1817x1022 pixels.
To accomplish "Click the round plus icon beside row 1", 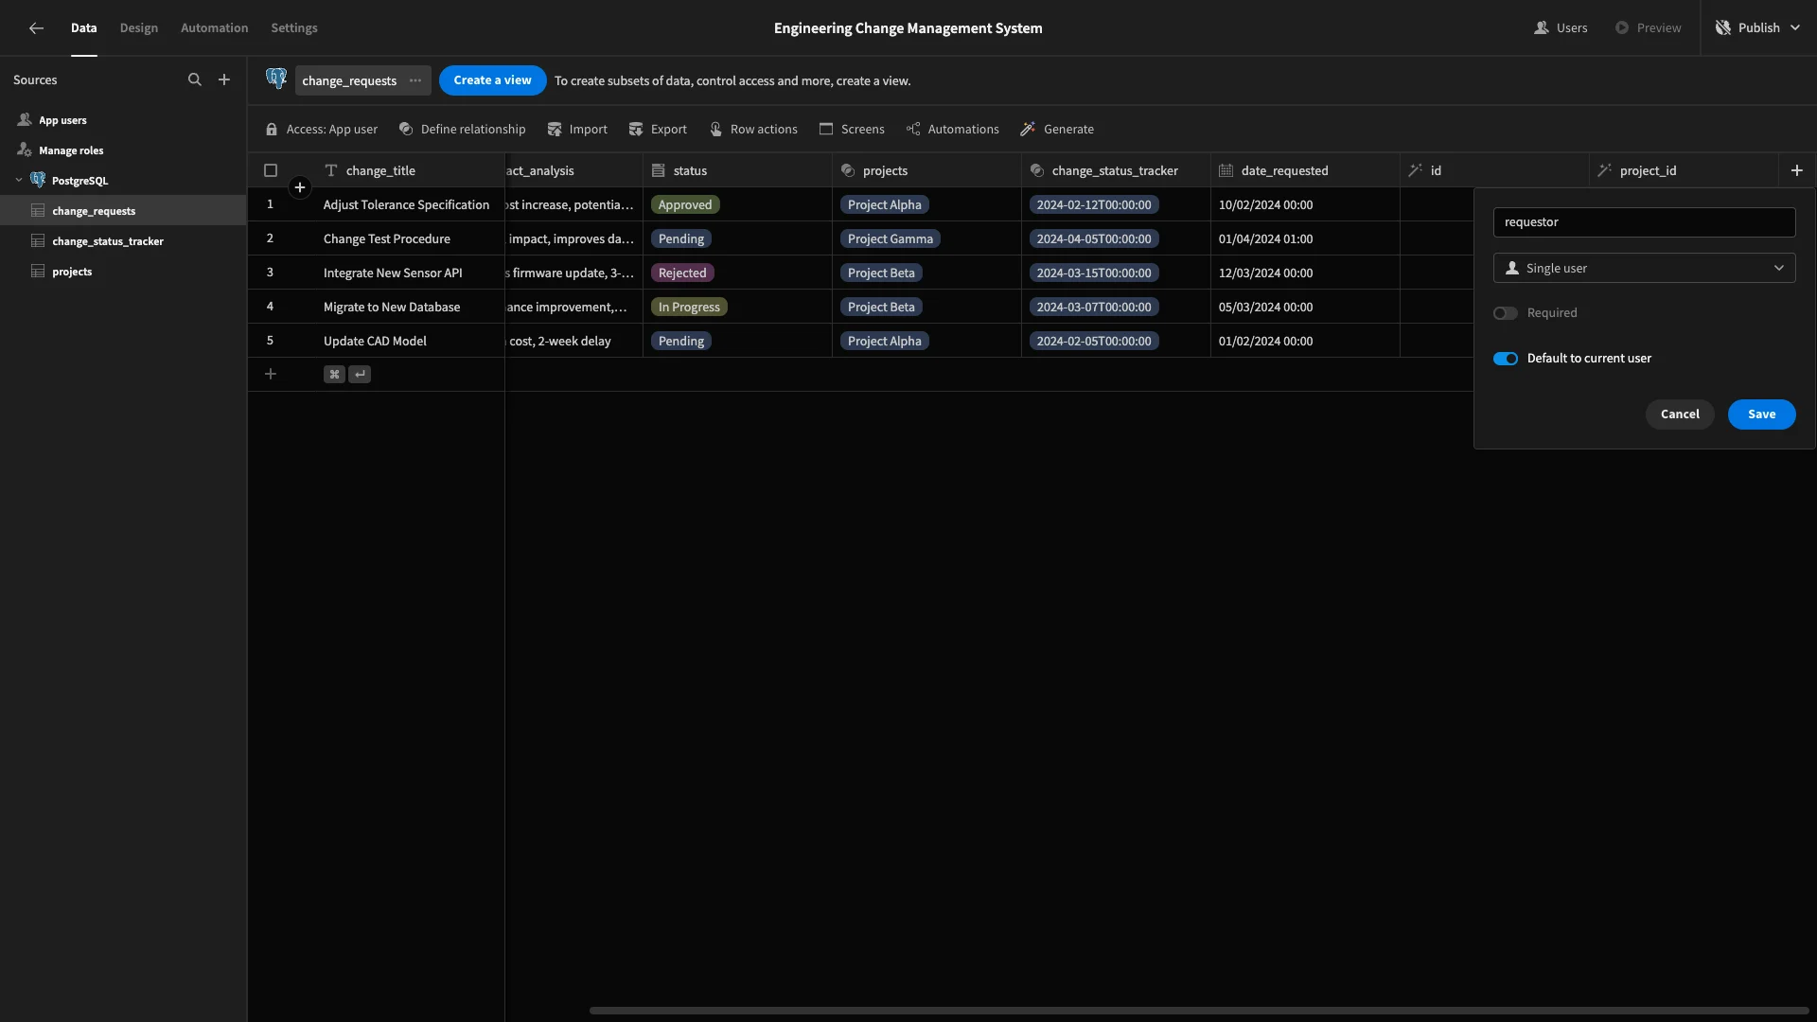I will [300, 187].
